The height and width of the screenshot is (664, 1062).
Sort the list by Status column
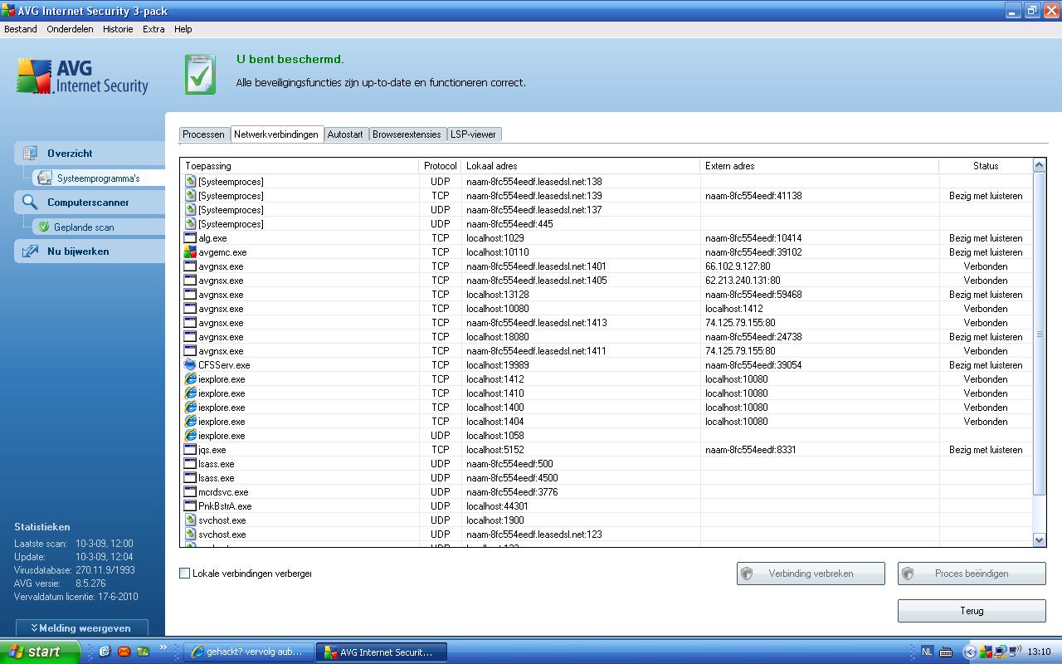pyautogui.click(x=986, y=166)
